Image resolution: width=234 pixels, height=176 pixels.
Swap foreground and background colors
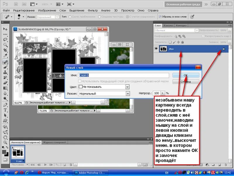[7, 148]
